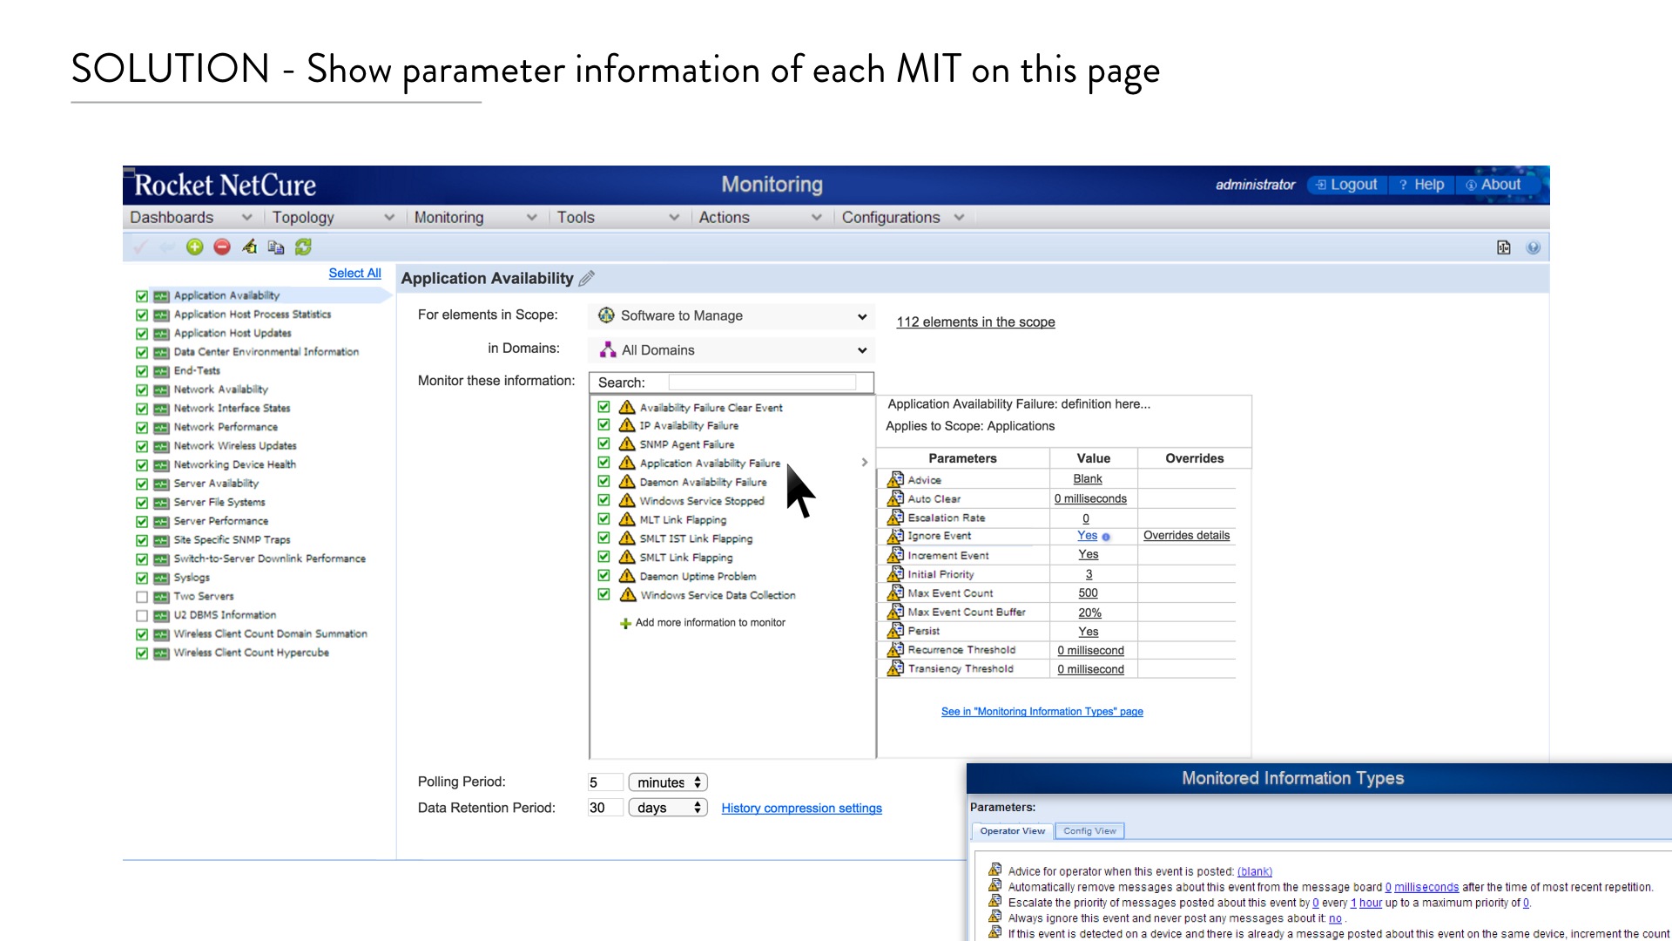Click warning icon of SNMP Agent Failure
The width and height of the screenshot is (1672, 941).
coord(627,443)
